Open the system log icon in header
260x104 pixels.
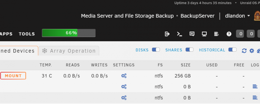coord(216,34)
